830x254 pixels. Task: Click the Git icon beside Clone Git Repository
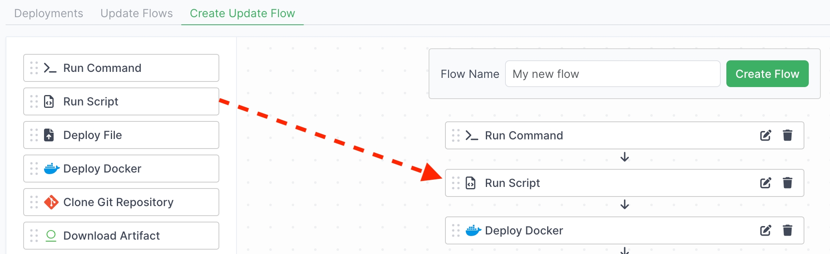pyautogui.click(x=51, y=202)
